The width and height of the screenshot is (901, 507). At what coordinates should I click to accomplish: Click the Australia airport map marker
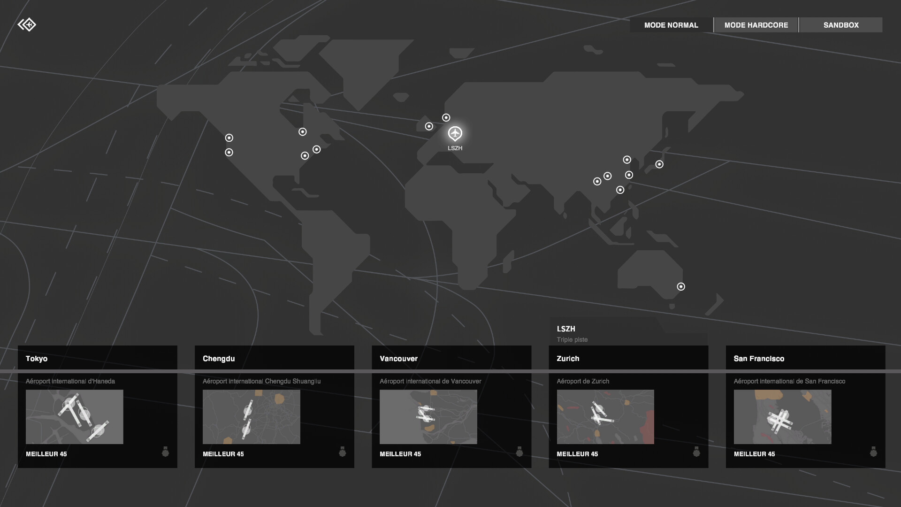tap(681, 286)
